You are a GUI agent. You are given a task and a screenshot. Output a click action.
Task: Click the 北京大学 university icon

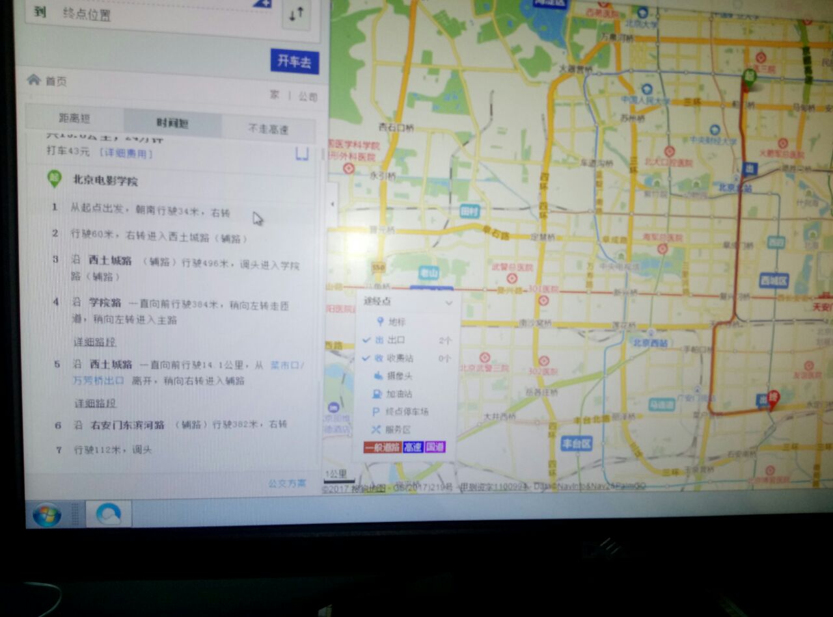pyautogui.click(x=642, y=12)
